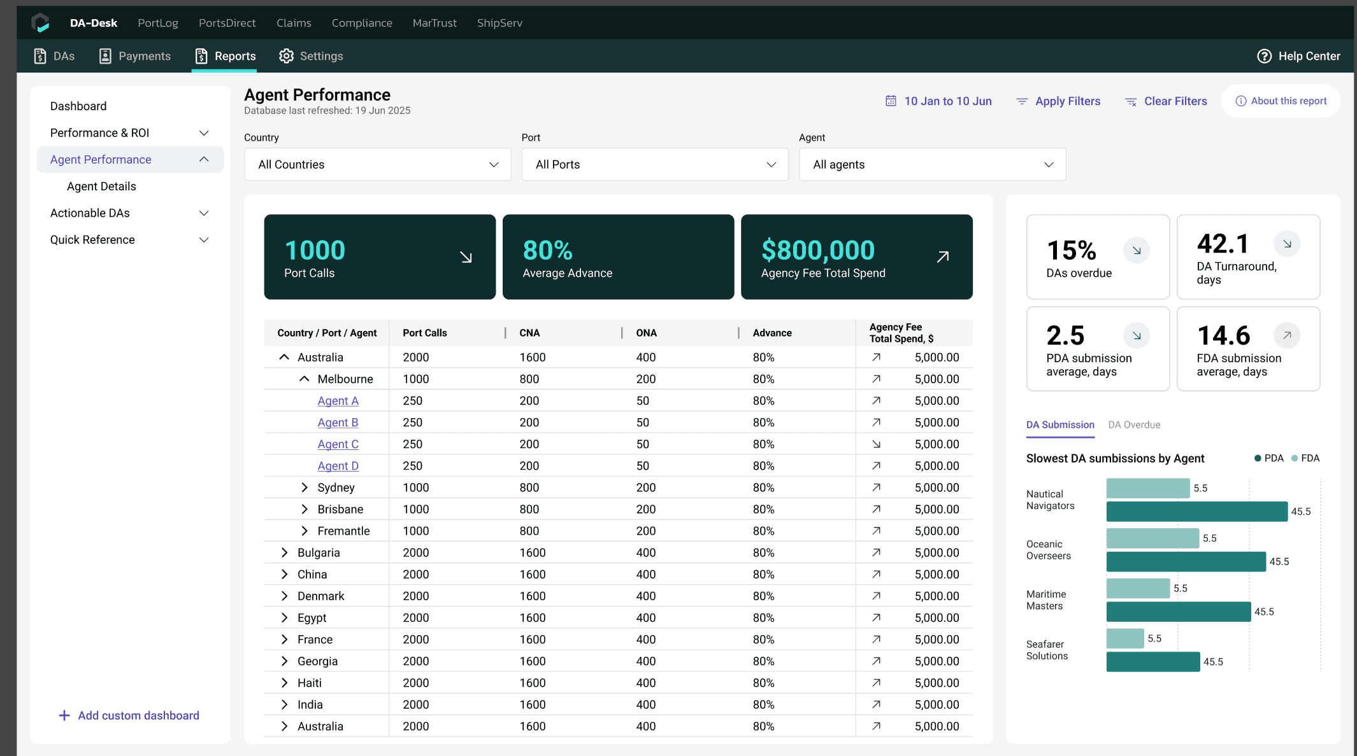
Task: Click the DA-Desk logo icon
Action: 40,23
